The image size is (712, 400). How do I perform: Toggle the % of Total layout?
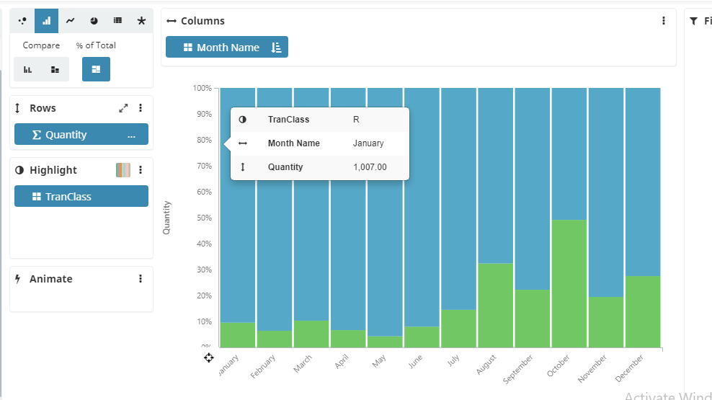pyautogui.click(x=96, y=69)
